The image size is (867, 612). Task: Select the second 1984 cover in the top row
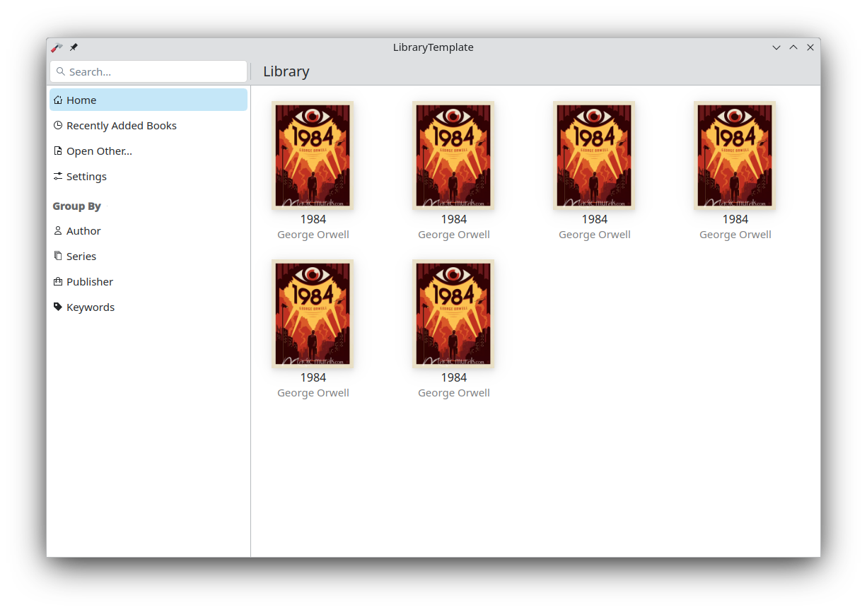[x=453, y=155]
